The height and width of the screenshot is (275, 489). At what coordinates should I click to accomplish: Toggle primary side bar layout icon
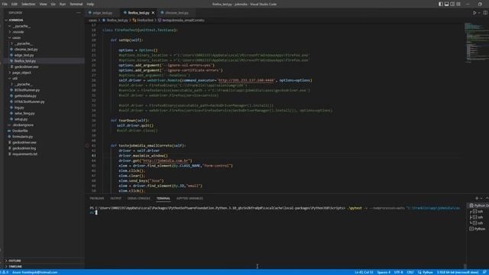coord(441,4)
